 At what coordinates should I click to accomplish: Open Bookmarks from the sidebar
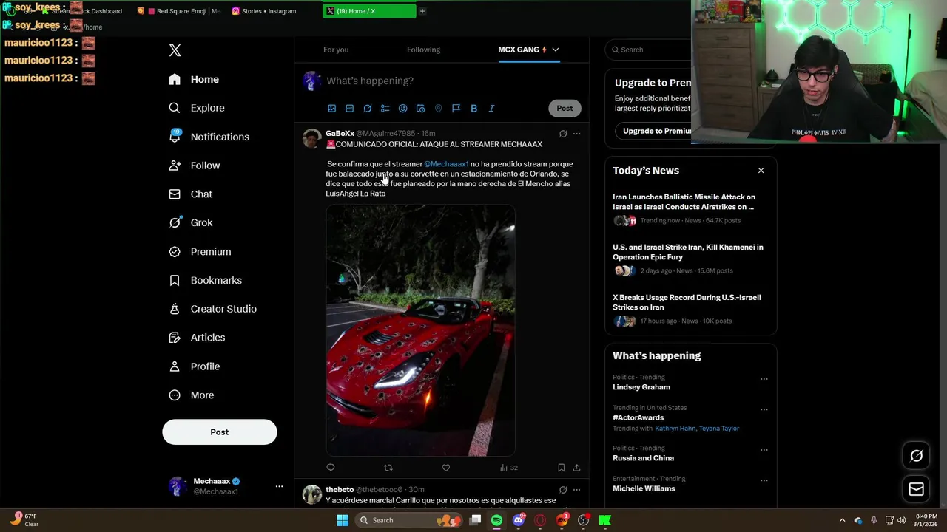pyautogui.click(x=205, y=280)
